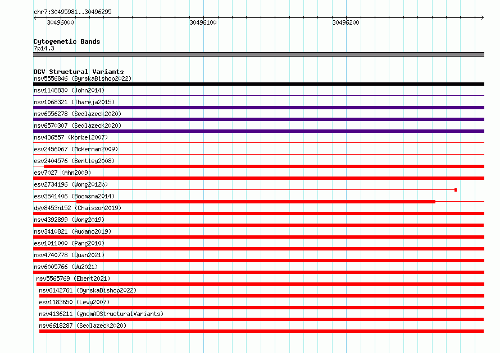Open nsv436557 (Korbel2007) entry
Viewport: 500px width, 353px height.
pos(71,137)
